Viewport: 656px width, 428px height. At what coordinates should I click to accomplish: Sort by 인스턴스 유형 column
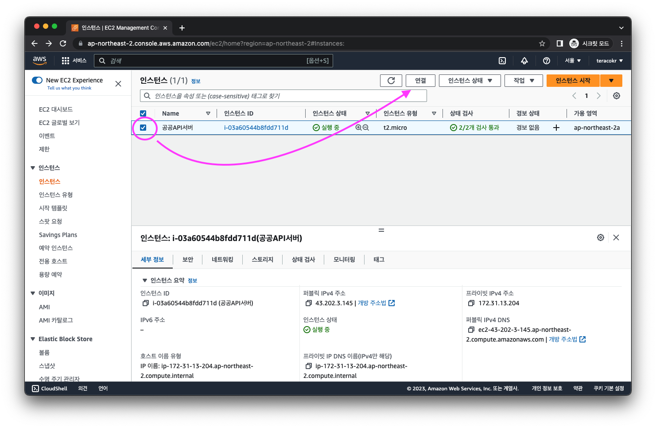[434, 113]
